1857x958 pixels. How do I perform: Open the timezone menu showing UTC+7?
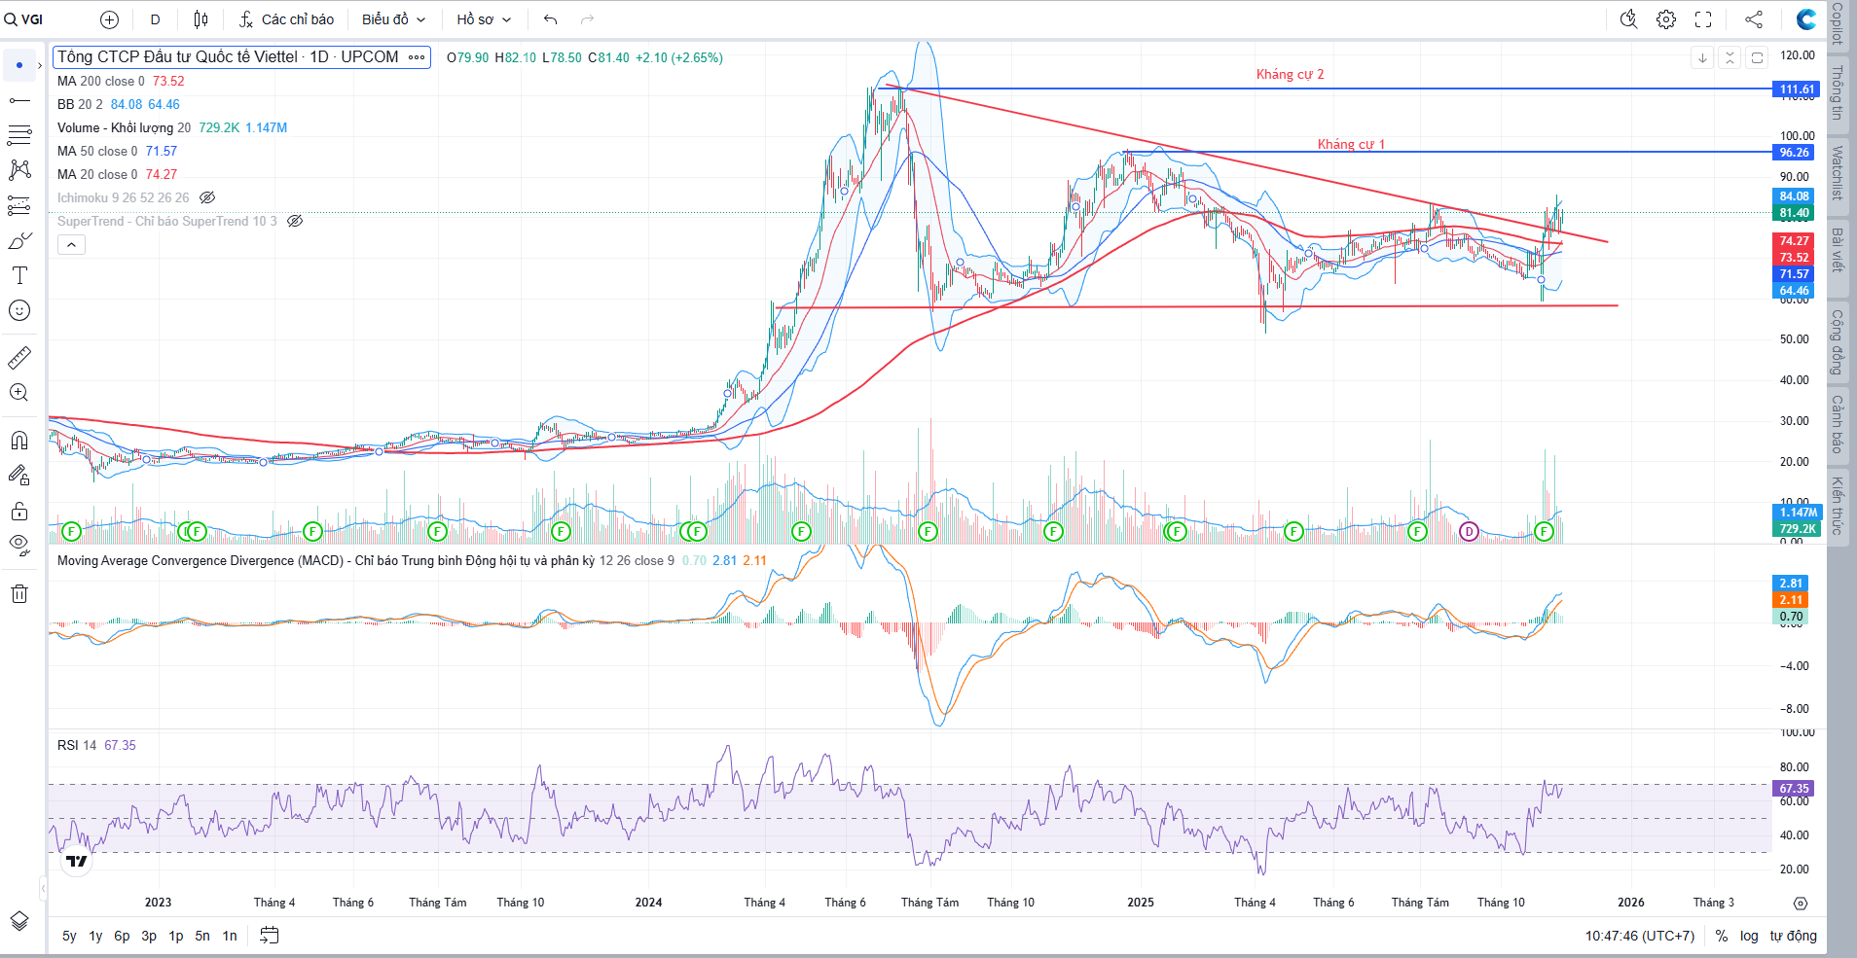pos(1640,936)
